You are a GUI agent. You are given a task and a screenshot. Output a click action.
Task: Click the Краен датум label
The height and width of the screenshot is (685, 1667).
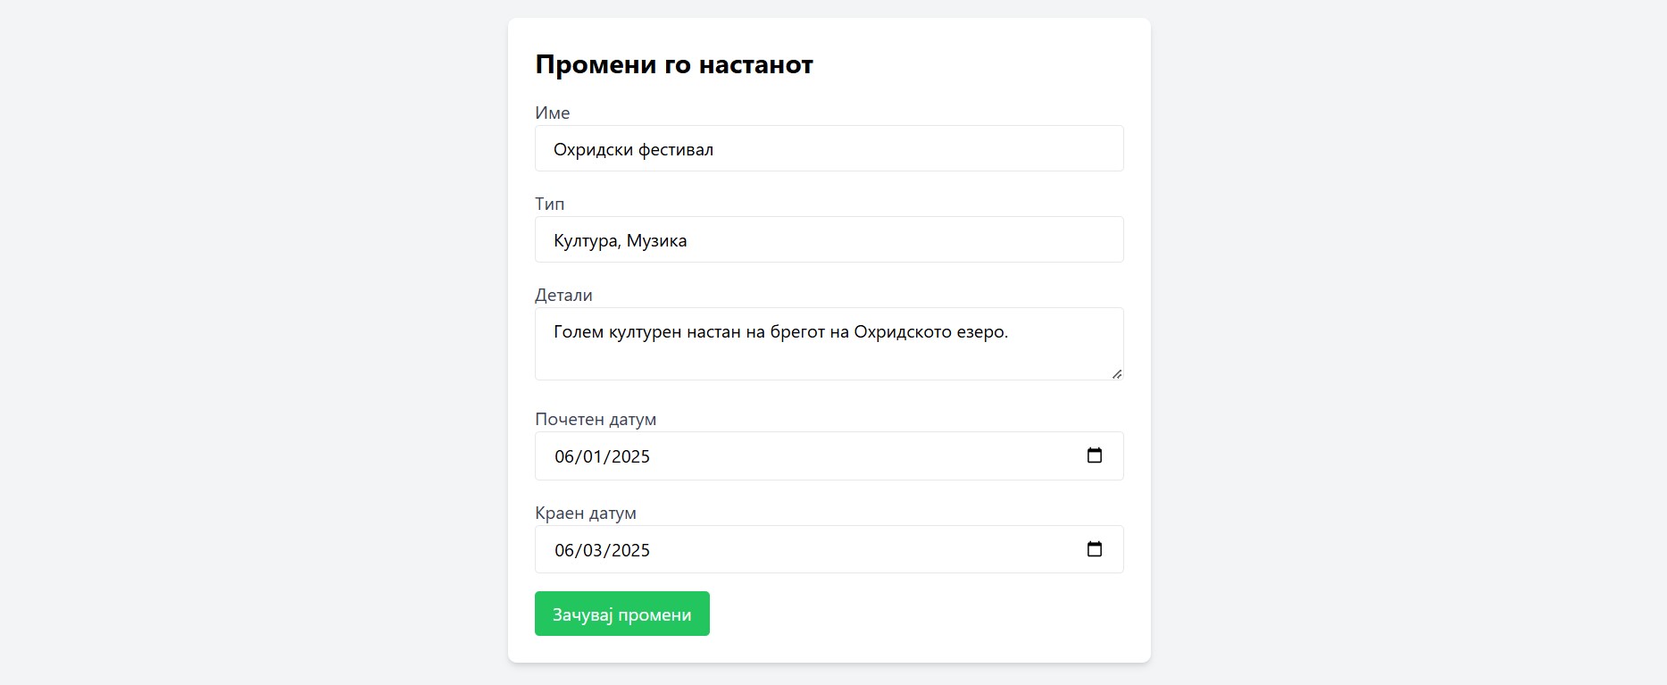click(585, 514)
